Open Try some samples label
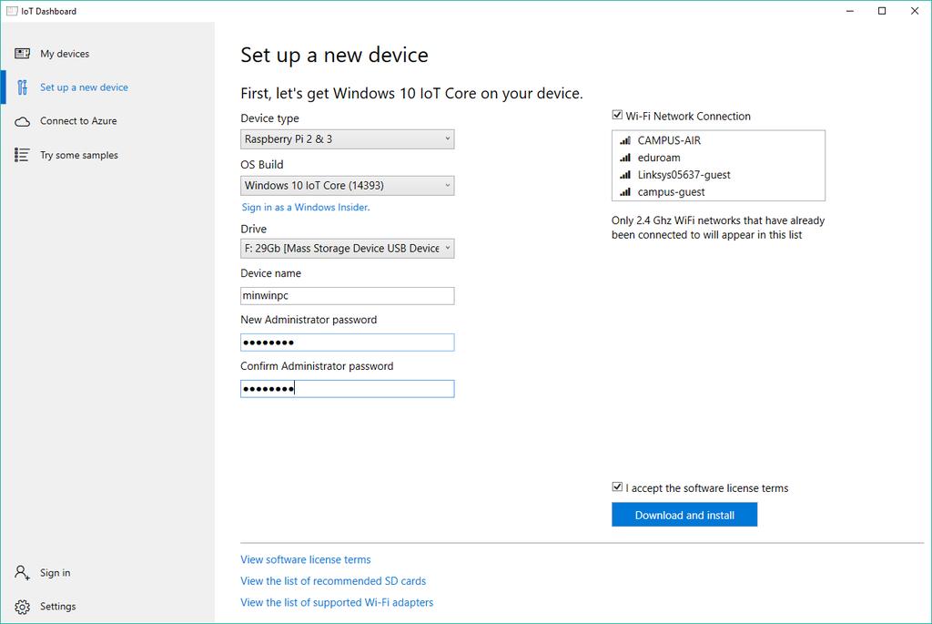This screenshot has width=932, height=624. [x=79, y=155]
